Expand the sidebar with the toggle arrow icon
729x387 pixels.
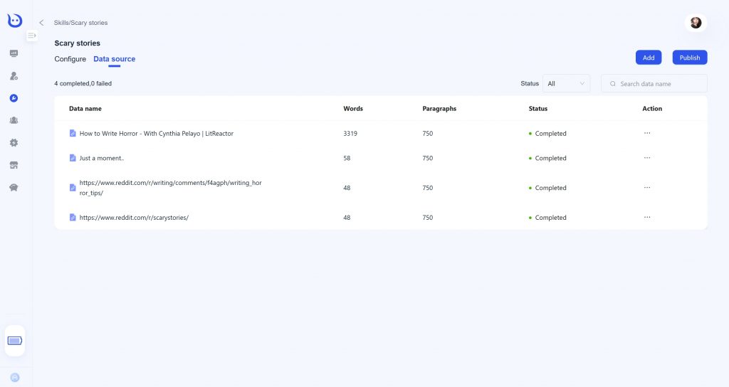click(x=31, y=36)
